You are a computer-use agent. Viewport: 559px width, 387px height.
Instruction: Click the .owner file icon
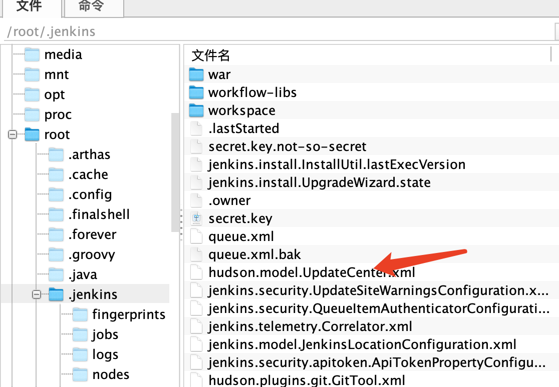(196, 200)
